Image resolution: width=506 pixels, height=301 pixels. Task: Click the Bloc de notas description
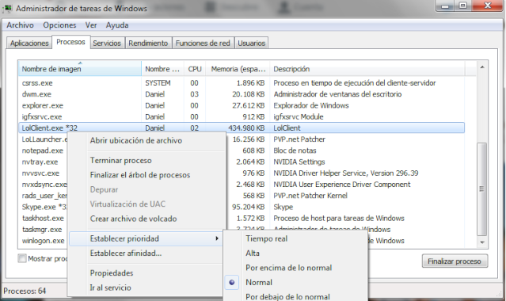[295, 150]
